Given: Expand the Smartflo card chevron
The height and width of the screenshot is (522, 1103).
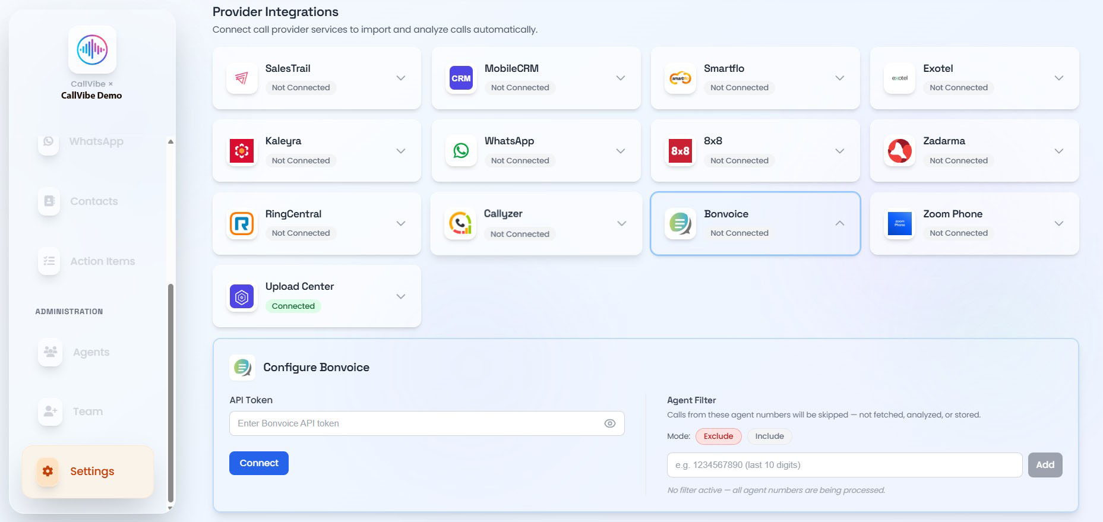Looking at the screenshot, I should tap(840, 78).
